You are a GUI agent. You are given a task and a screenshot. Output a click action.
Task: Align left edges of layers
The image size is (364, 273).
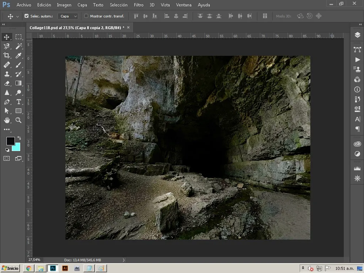click(167, 16)
